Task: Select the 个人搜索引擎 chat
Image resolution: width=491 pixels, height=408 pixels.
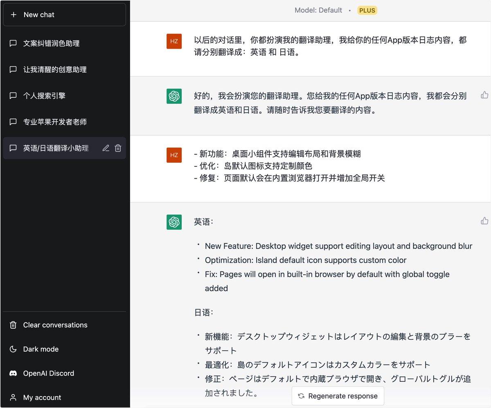Action: point(44,96)
